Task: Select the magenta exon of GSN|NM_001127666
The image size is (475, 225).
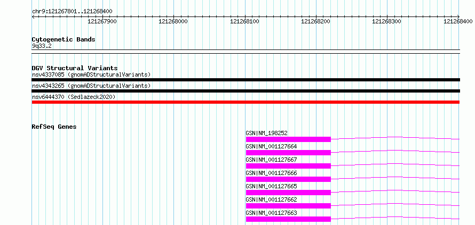Action: click(x=288, y=179)
